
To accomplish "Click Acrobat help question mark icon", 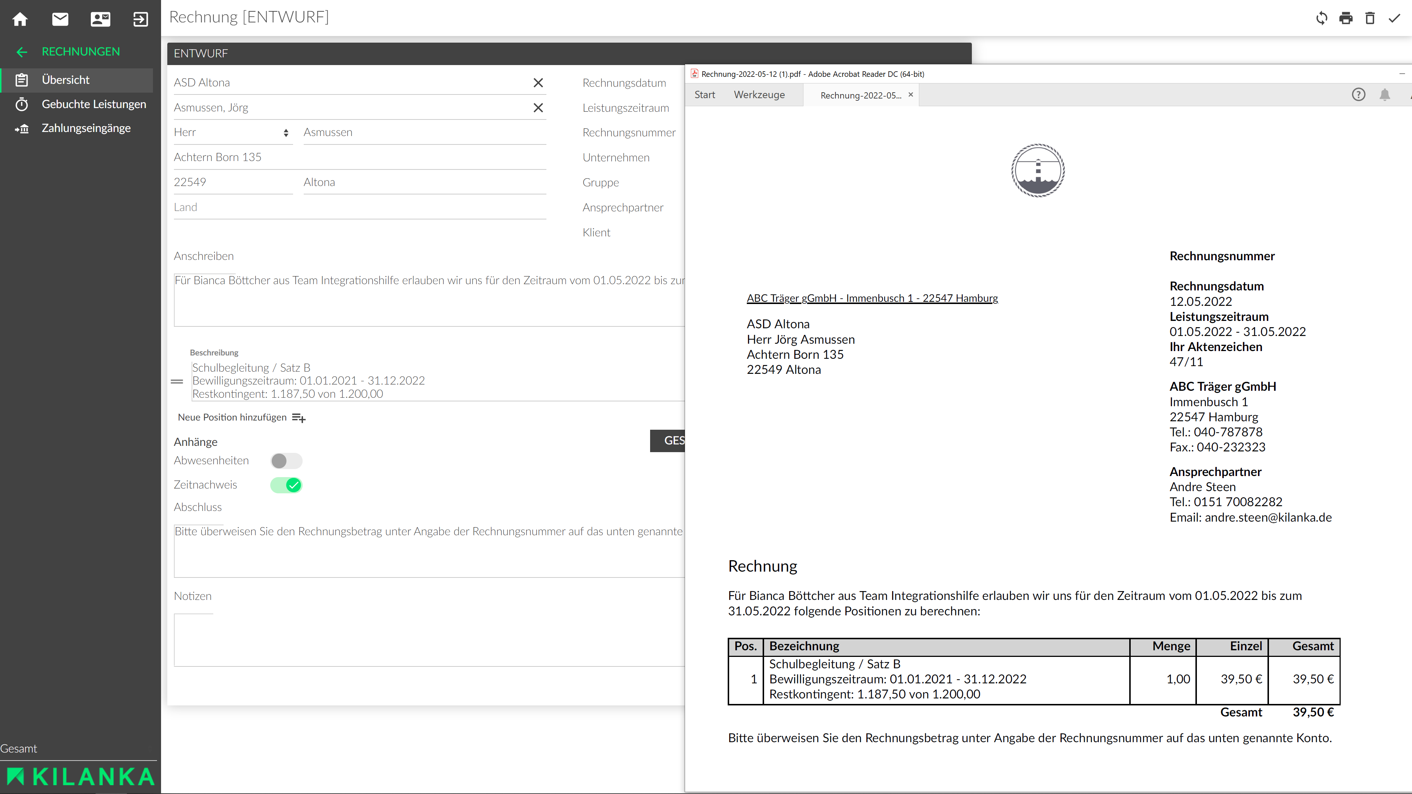I will 1358,95.
